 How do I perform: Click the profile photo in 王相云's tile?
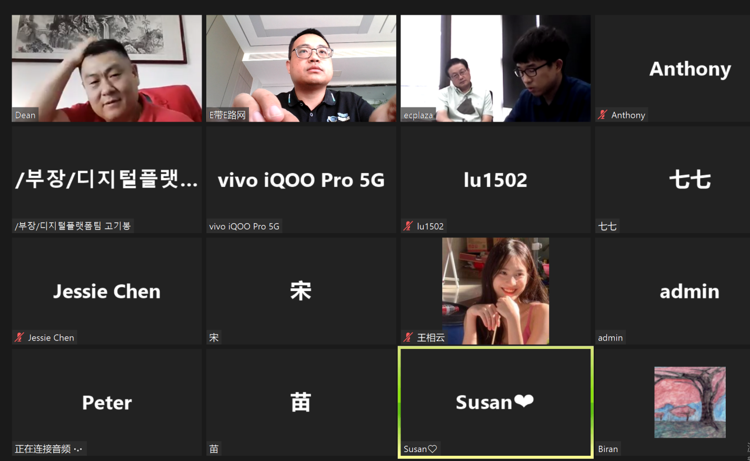pyautogui.click(x=495, y=290)
